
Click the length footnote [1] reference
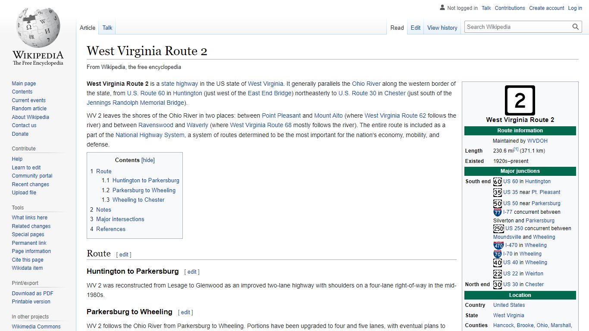pos(516,150)
